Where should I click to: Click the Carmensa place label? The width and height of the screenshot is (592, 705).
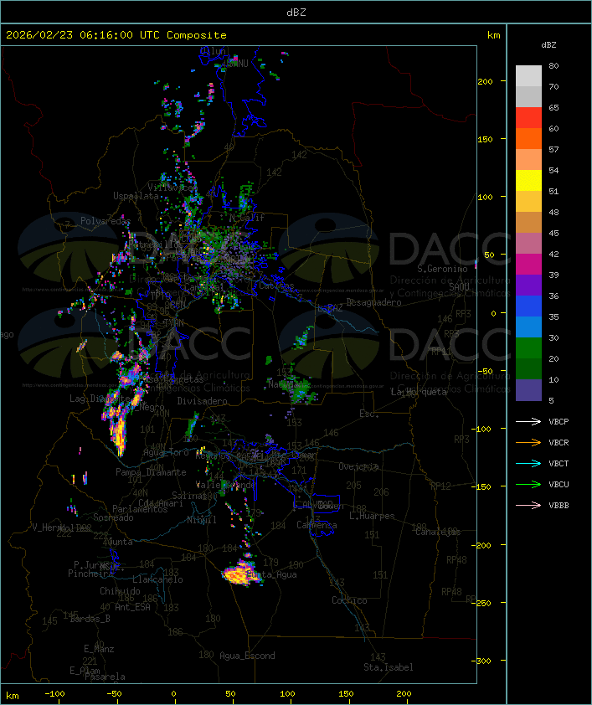(x=317, y=525)
